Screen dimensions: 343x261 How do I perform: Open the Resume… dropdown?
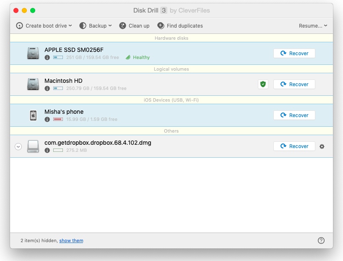click(313, 26)
